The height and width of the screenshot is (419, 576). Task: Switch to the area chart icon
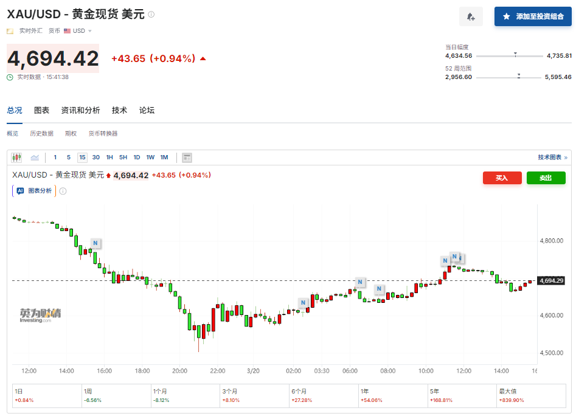coord(35,158)
